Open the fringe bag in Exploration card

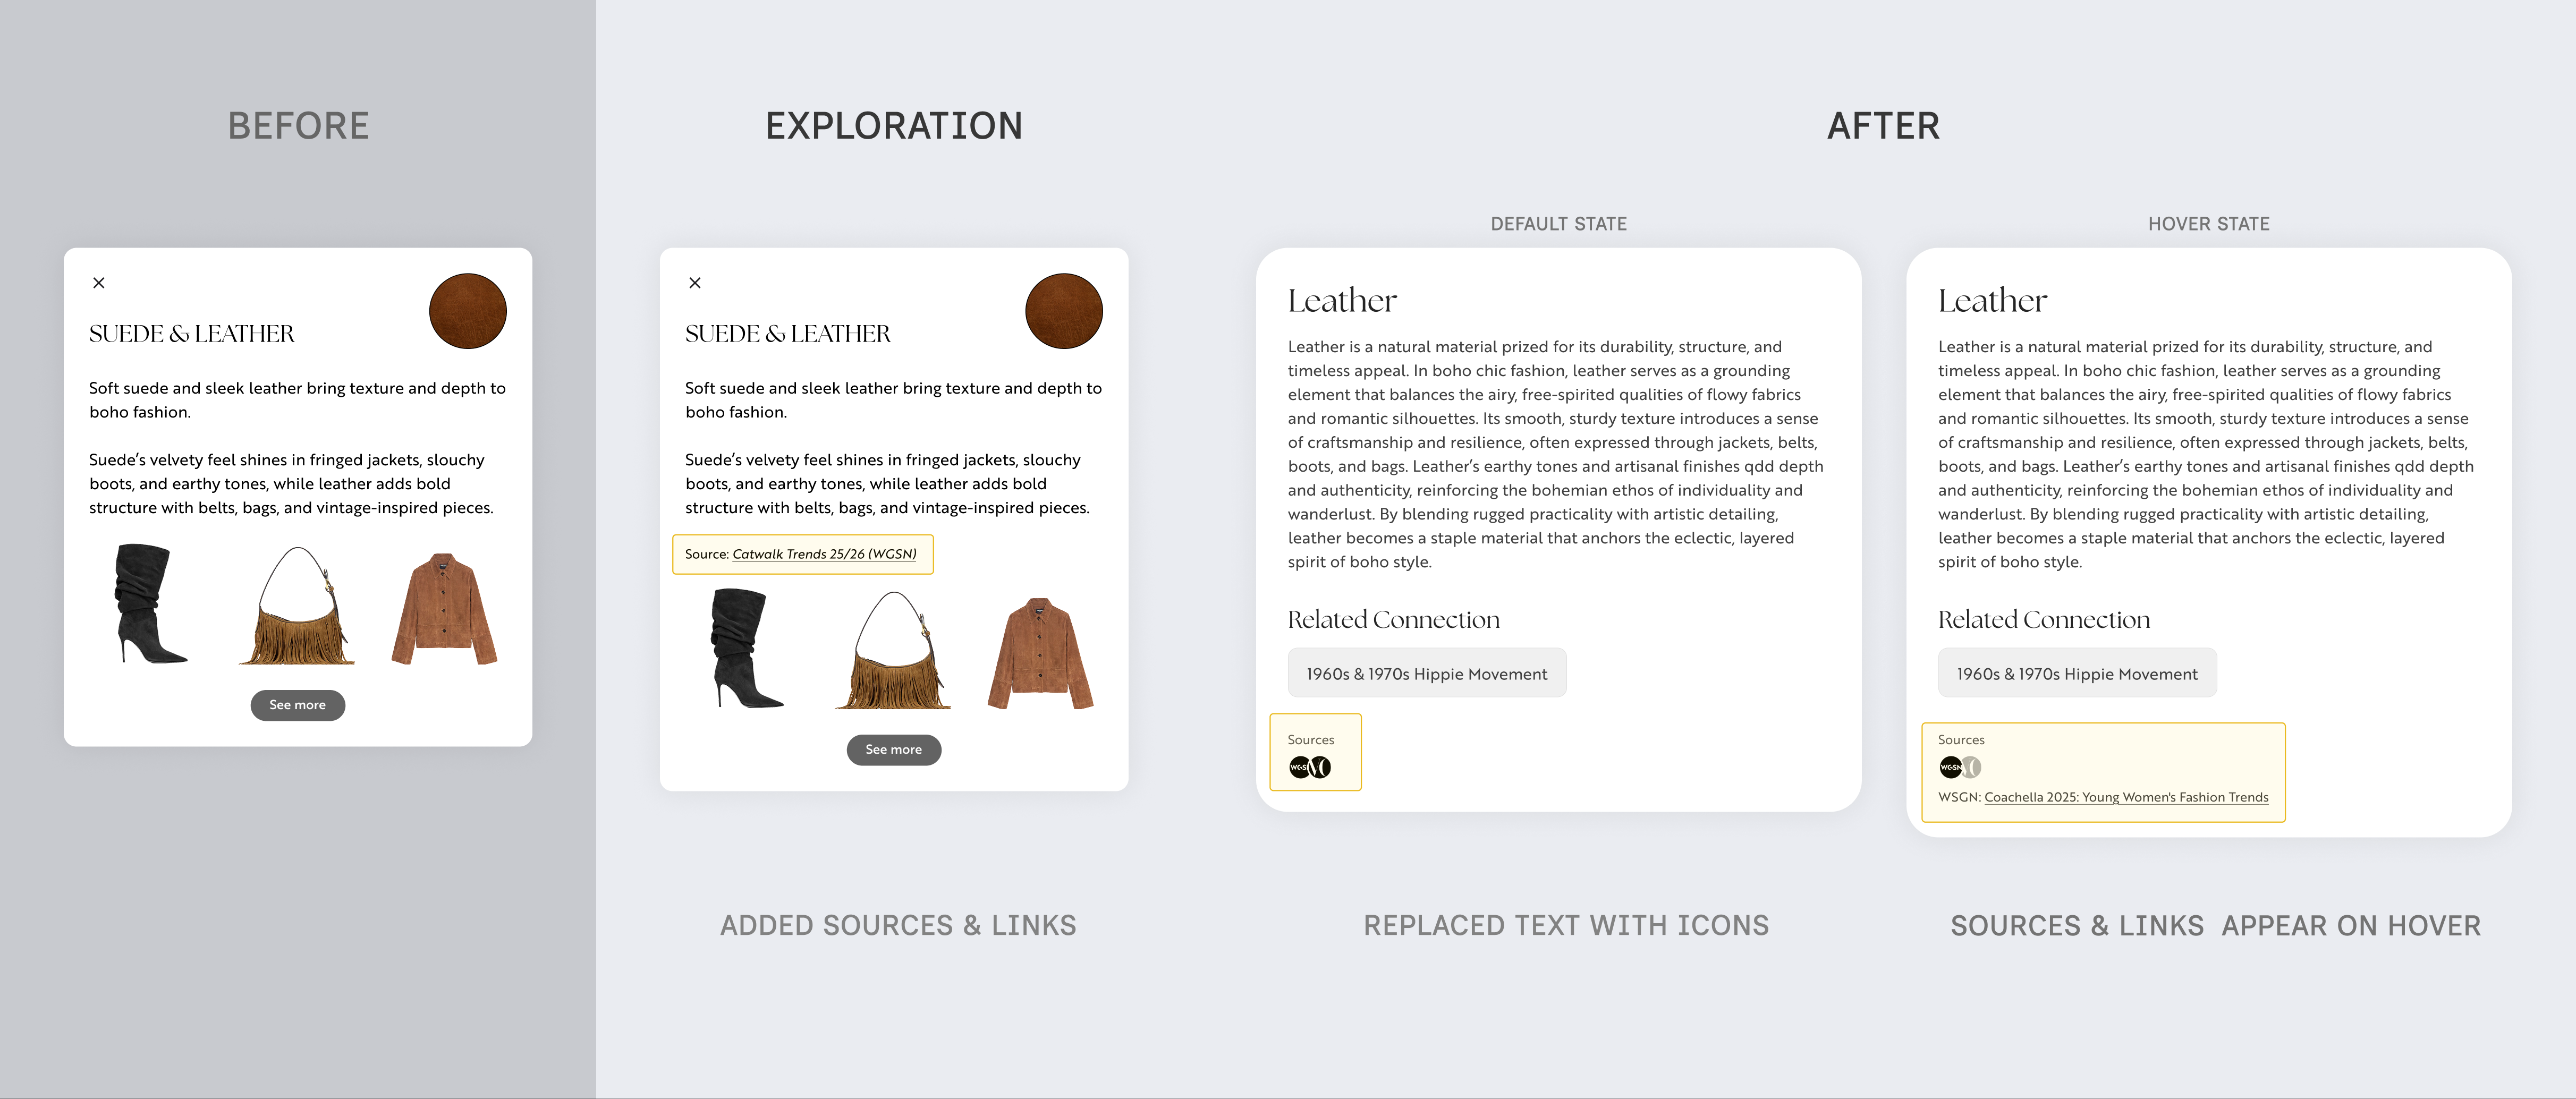tap(893, 650)
